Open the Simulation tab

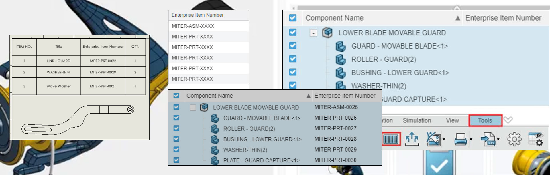coord(417,120)
